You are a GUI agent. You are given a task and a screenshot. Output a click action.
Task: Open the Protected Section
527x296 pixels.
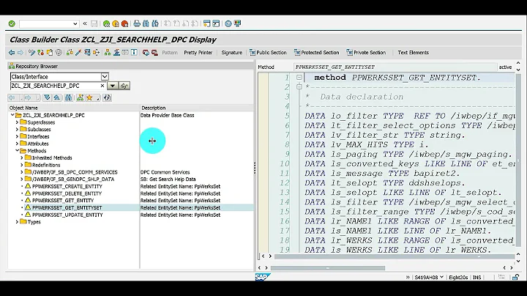coord(317,53)
